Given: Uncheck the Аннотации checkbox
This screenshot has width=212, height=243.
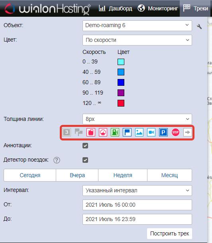Looking at the screenshot, I should (x=85, y=146).
